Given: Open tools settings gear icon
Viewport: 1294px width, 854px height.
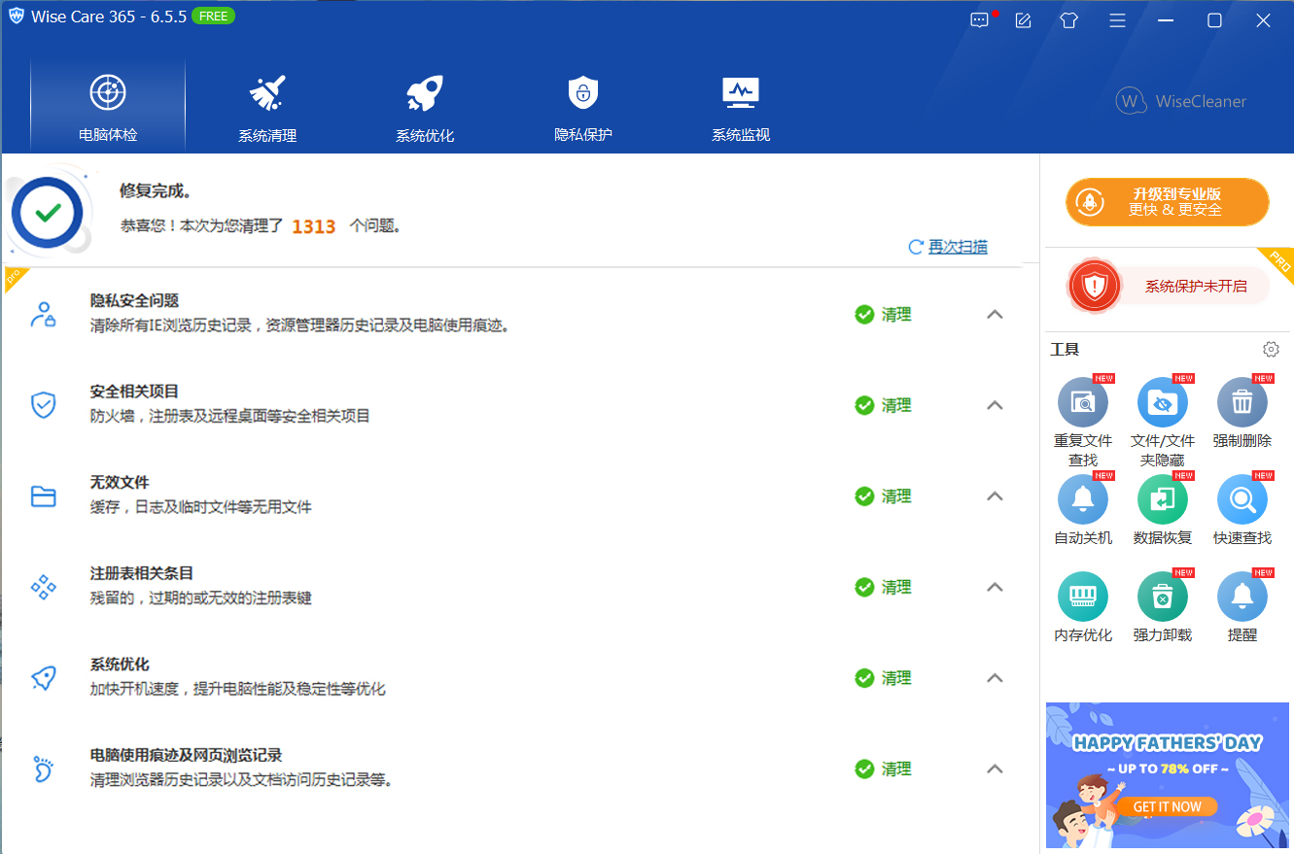Looking at the screenshot, I should [1271, 350].
